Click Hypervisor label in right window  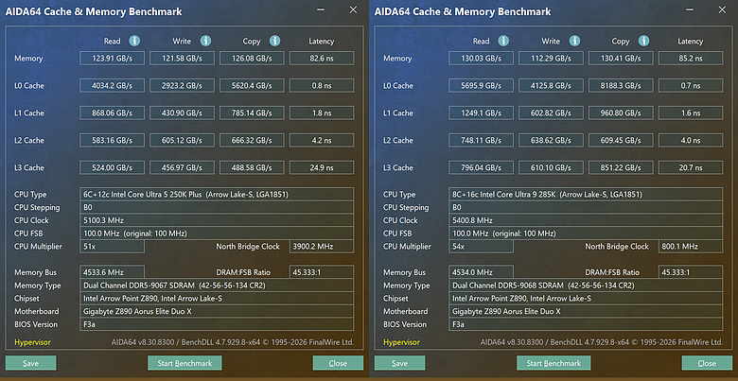click(x=401, y=342)
